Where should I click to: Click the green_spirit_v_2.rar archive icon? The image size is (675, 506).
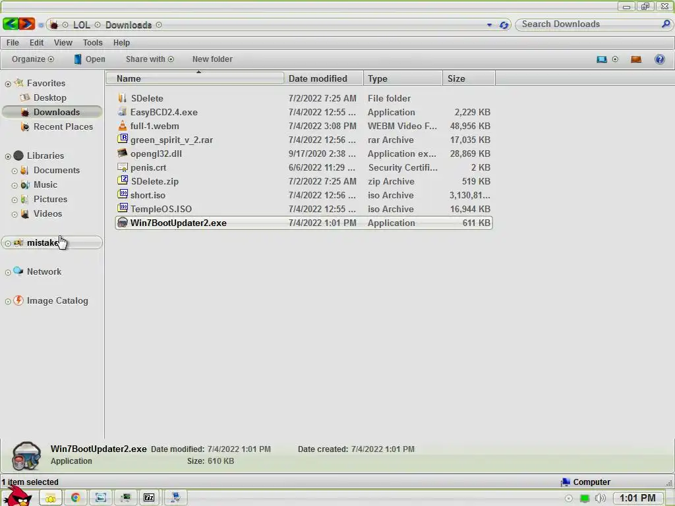click(x=123, y=139)
